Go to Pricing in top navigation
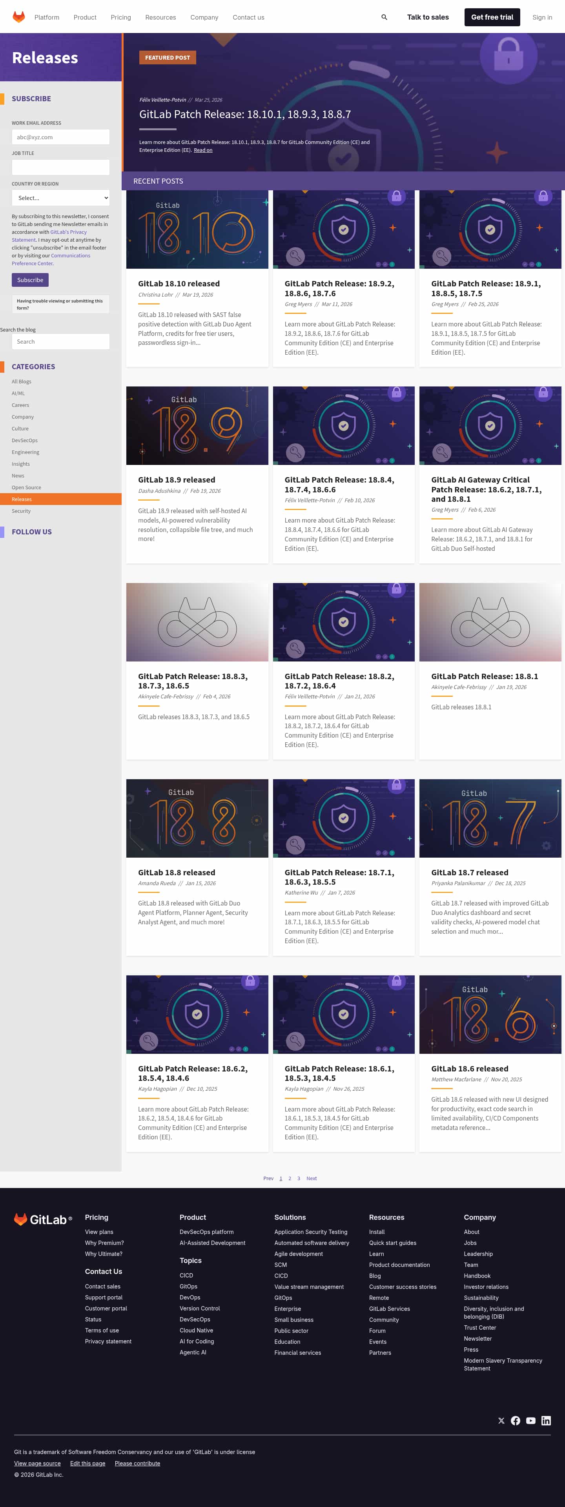This screenshot has width=565, height=1507. tap(120, 18)
